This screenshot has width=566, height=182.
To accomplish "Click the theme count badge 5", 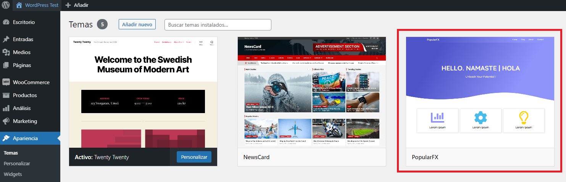I will (x=102, y=24).
